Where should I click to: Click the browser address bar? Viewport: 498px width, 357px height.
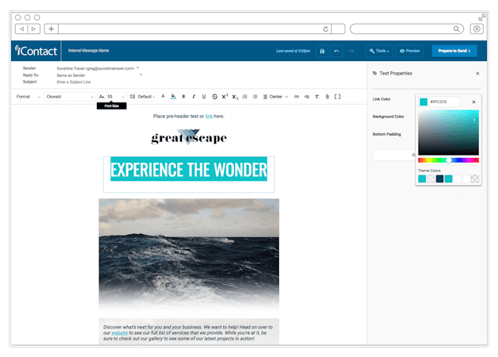195,29
